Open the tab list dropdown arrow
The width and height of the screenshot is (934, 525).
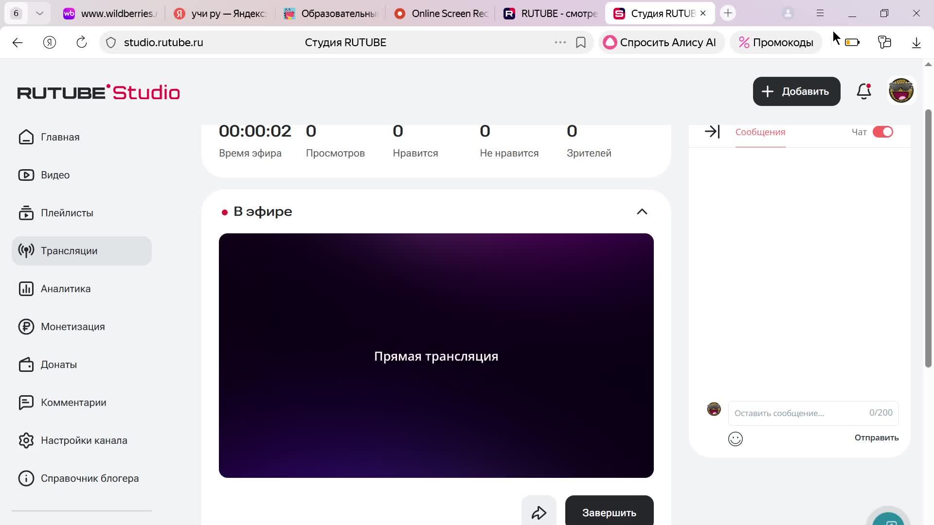click(40, 14)
